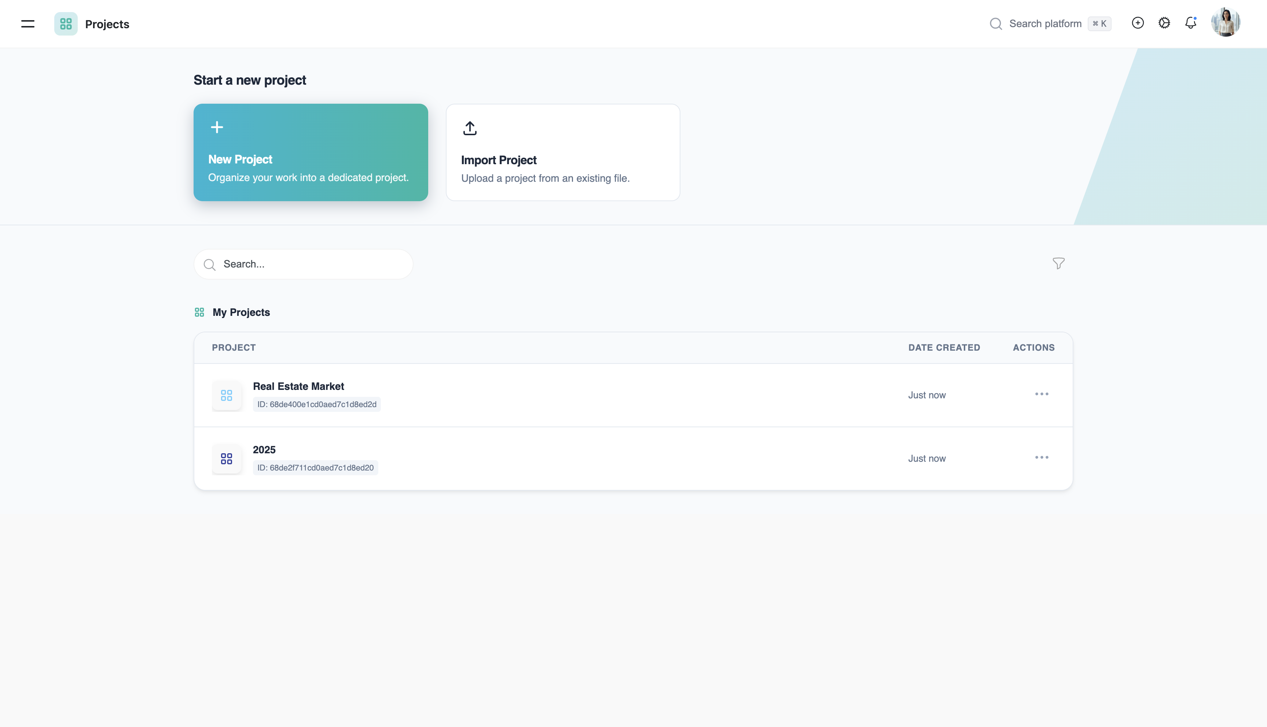This screenshot has height=727, width=1267.
Task: Open the Real Estate Market project
Action: coord(298,387)
